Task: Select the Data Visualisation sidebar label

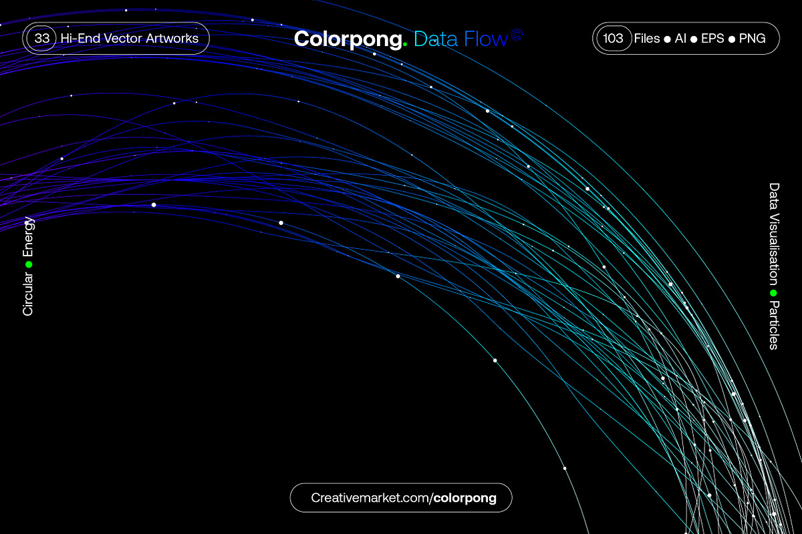Action: pyautogui.click(x=773, y=230)
